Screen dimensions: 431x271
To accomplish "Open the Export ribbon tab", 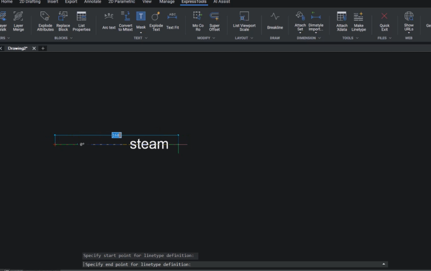I will click(71, 2).
